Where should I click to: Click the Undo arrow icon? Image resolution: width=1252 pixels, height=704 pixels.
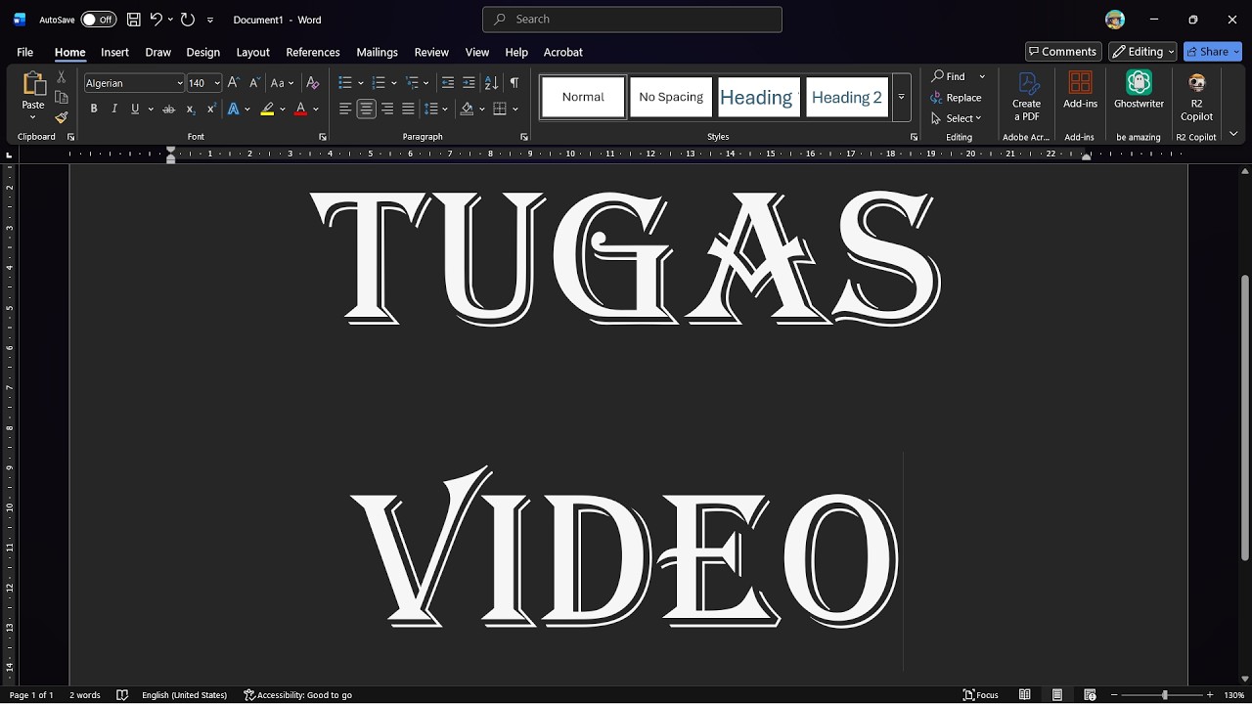[x=156, y=20]
